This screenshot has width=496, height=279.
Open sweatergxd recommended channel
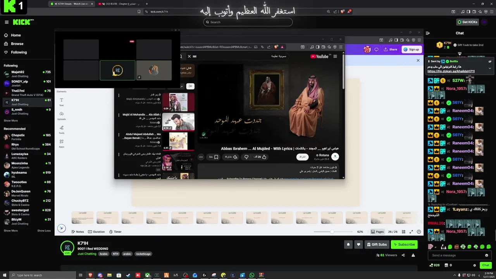click(27, 212)
